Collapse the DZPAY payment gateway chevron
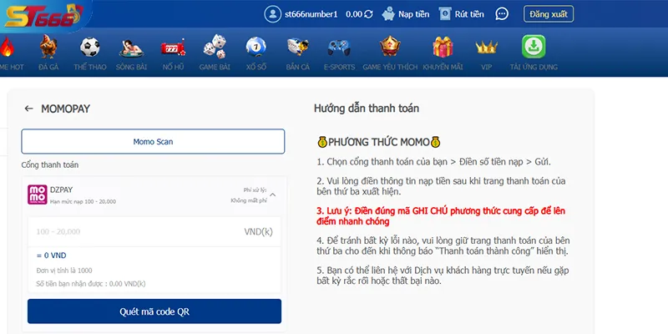The image size is (668, 334). (272, 196)
